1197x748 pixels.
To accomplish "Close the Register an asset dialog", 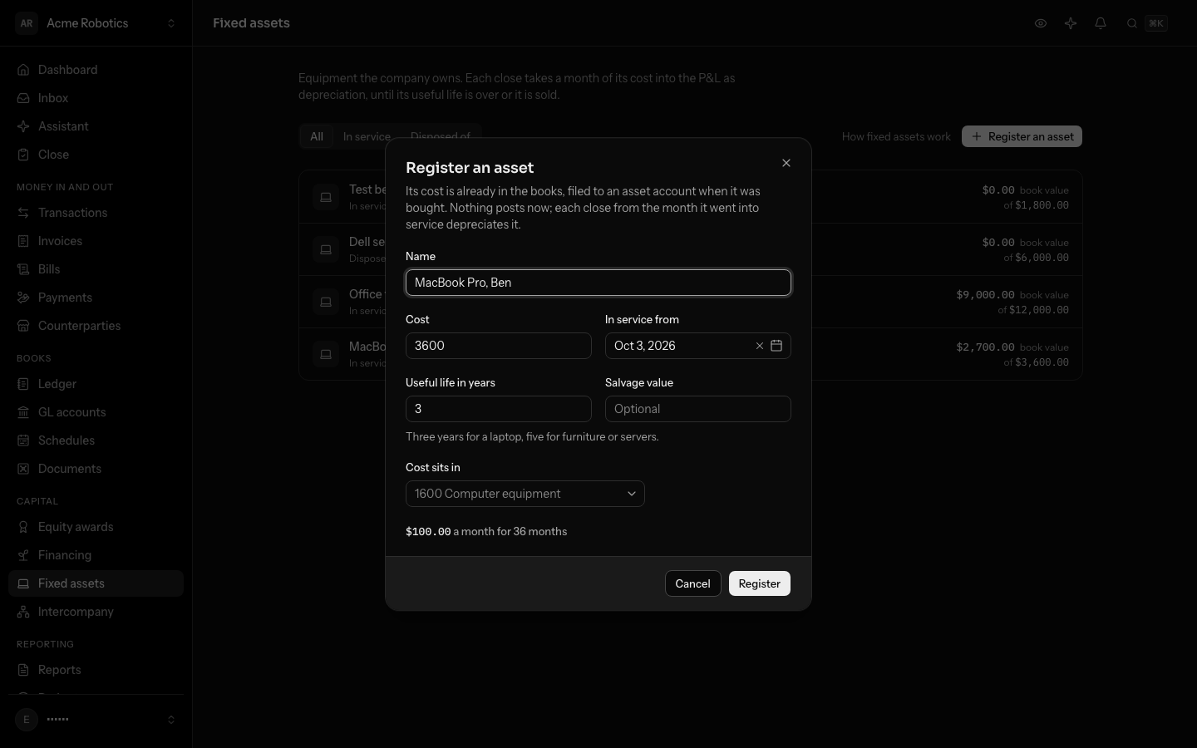I will click(x=786, y=163).
